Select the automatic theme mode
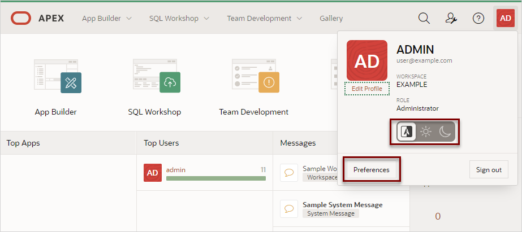The image size is (522, 232). point(406,132)
